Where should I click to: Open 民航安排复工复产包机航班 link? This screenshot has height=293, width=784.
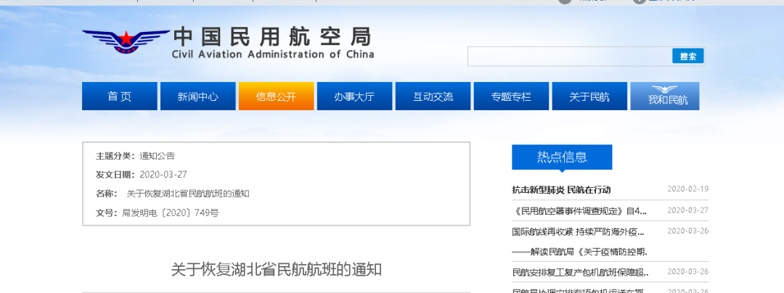pos(580,273)
